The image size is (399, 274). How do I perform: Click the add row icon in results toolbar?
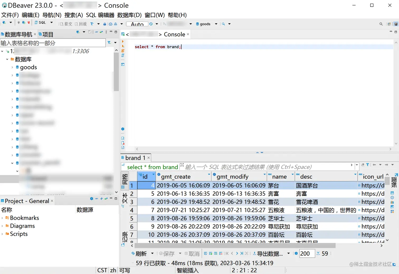coord(211,253)
